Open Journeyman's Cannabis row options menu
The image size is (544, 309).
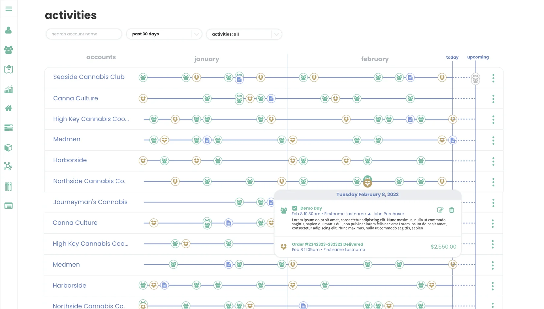click(493, 203)
